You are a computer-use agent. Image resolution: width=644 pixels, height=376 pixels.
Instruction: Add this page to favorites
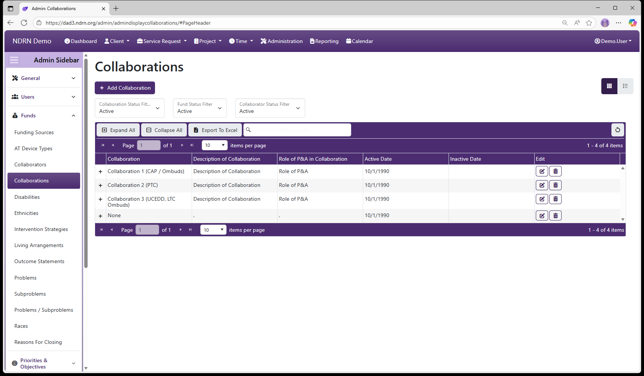589,23
